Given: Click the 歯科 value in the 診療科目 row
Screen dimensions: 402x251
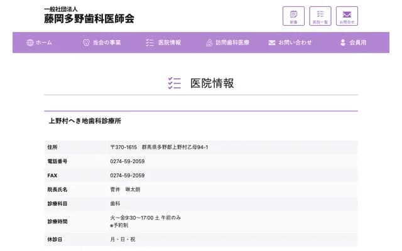Looking at the screenshot, I should (115, 203).
